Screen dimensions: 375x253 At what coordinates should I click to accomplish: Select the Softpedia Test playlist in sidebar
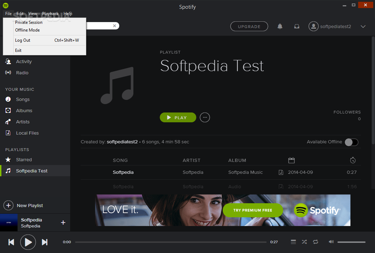click(x=35, y=171)
